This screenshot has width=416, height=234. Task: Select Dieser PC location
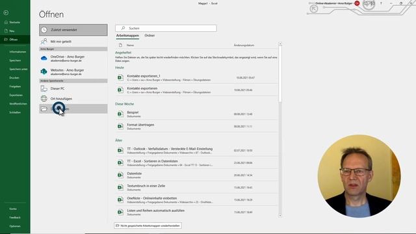tap(73, 88)
